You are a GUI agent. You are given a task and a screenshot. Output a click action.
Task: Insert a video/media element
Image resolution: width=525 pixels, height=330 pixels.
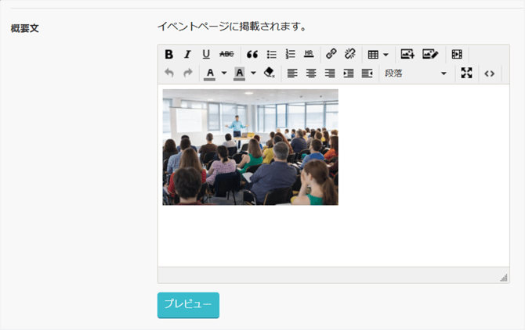pyautogui.click(x=457, y=54)
